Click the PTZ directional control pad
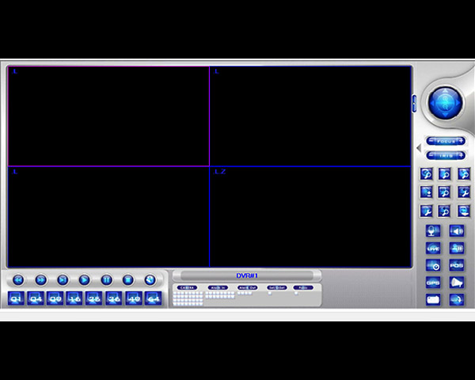The image size is (475, 380). [x=445, y=103]
